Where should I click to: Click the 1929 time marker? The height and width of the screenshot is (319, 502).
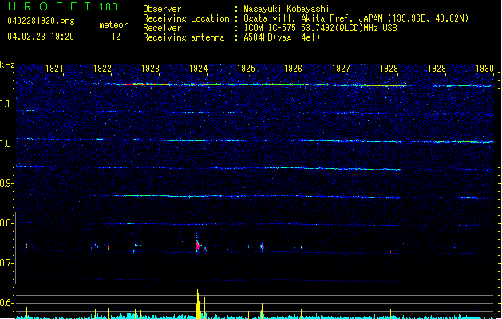(x=437, y=69)
